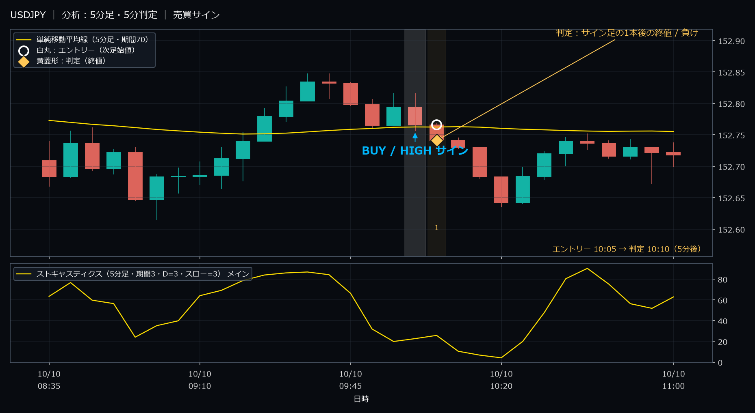
Task: Click the yellow diamond icon in the legend
Action: click(24, 61)
